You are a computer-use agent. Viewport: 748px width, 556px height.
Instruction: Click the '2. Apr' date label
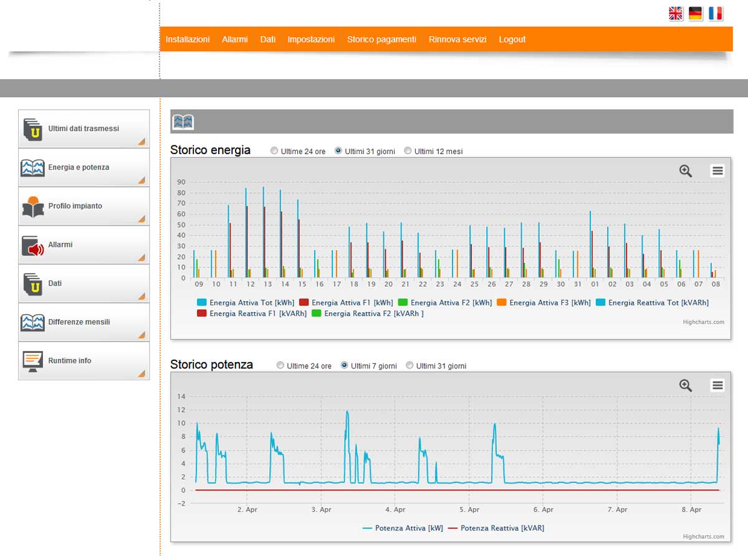(247, 509)
